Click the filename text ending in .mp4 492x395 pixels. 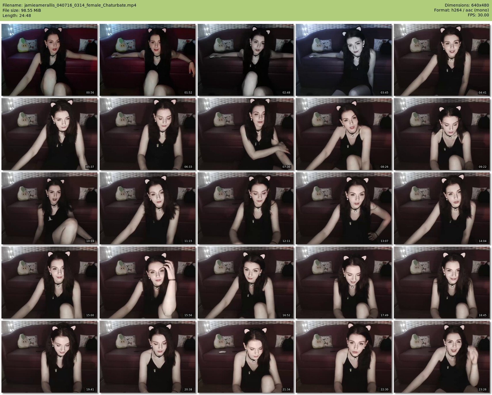click(81, 5)
